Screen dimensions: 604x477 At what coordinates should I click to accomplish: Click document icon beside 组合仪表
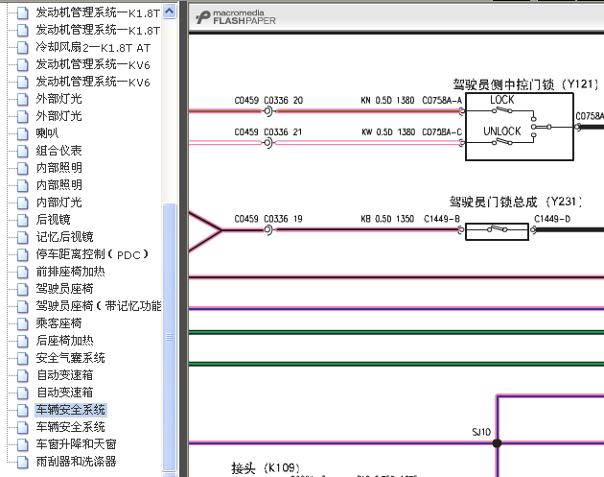pyautogui.click(x=23, y=151)
